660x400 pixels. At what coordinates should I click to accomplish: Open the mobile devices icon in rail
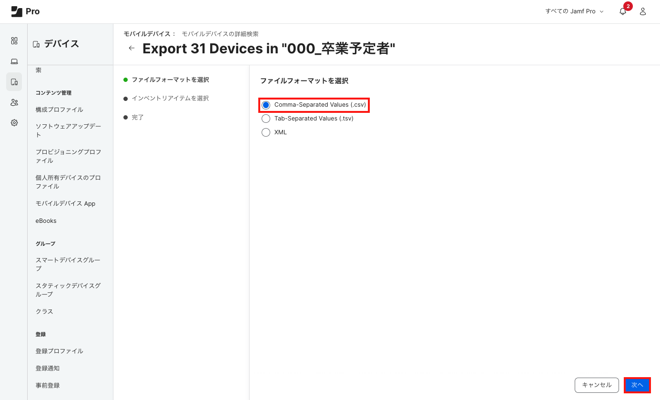14,82
